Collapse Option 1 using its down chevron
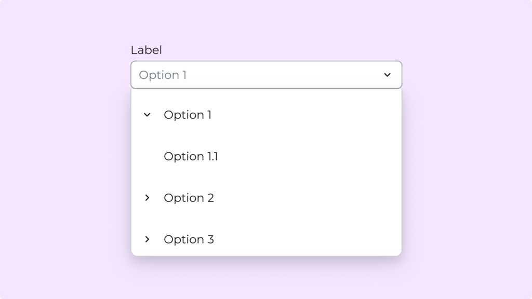The width and height of the screenshot is (532, 299). click(x=147, y=115)
